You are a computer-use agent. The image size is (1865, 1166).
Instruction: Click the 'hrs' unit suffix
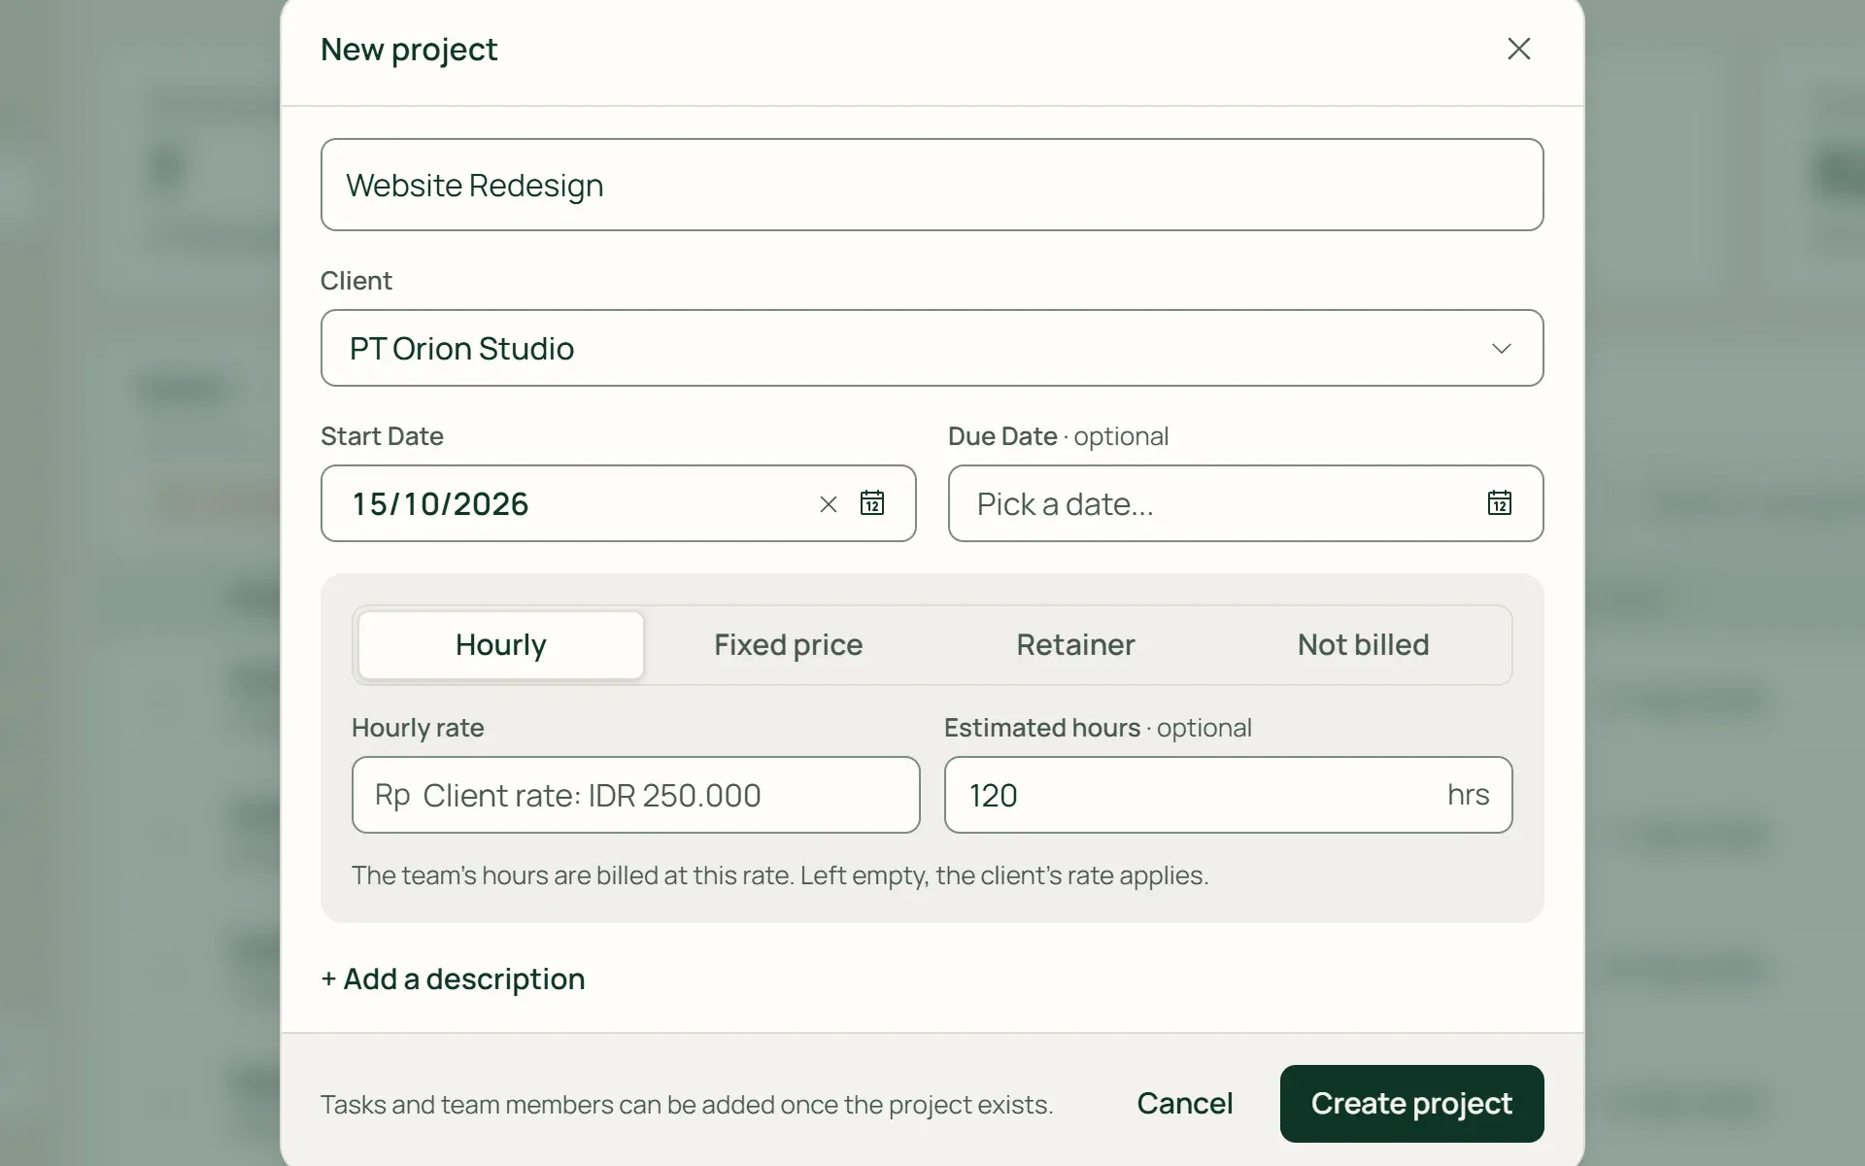[1468, 795]
